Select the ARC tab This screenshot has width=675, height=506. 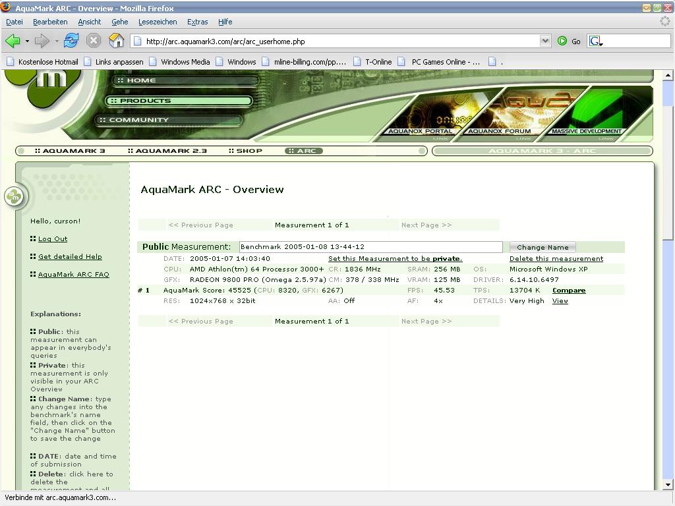point(303,151)
